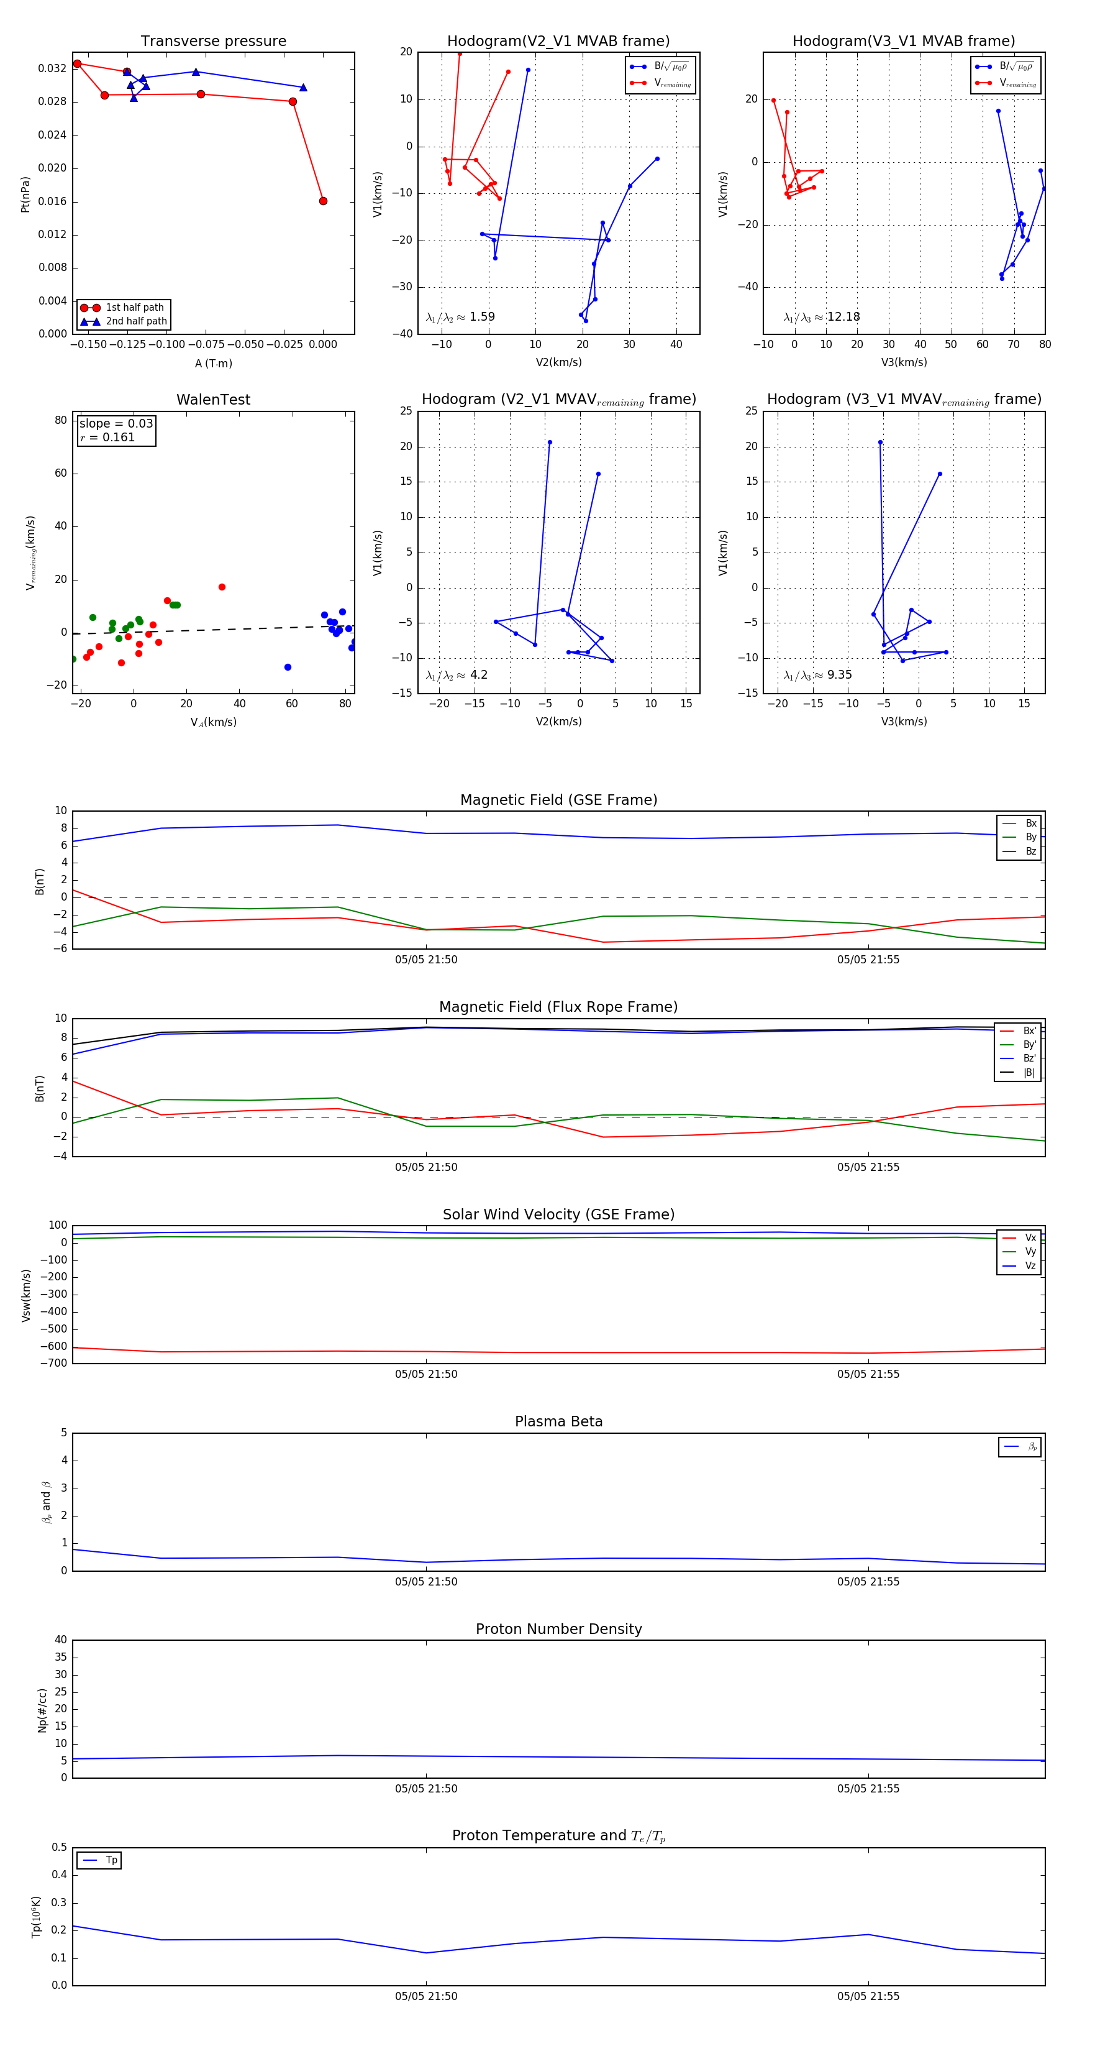Click the lone blue WalenTest point below zero
Image resolution: width=1118 pixels, height=2051 pixels.
coord(287,668)
